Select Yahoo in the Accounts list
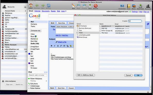This screenshot has width=153, height=95. point(14,47)
